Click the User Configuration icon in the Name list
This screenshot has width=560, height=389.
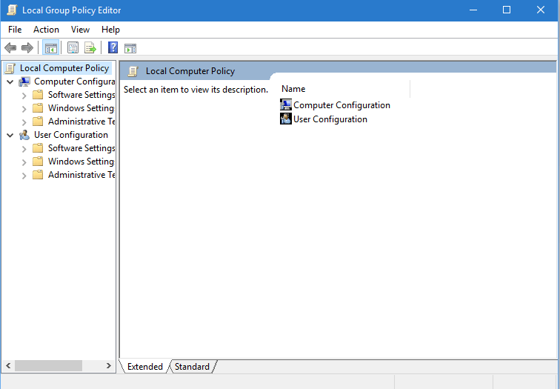[x=286, y=119]
